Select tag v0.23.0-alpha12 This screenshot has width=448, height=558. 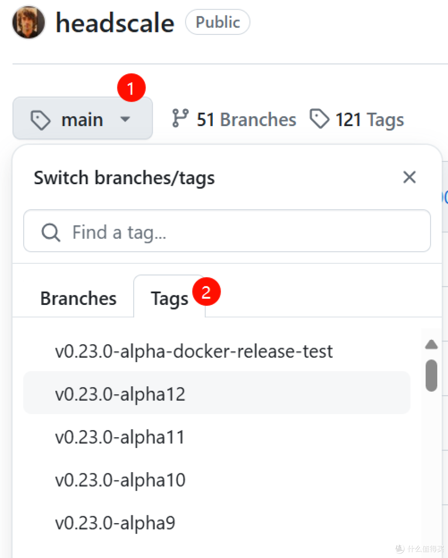coord(120,393)
